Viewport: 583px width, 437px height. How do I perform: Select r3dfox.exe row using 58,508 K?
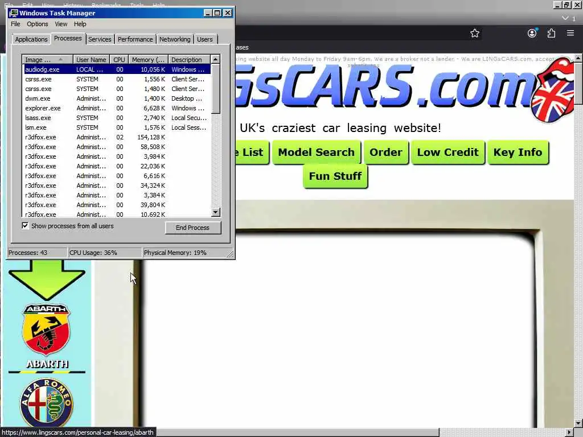[116, 147]
